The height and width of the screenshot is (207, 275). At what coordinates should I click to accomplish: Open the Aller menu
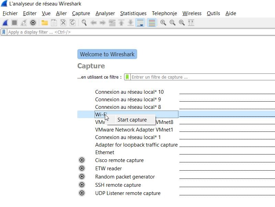[62, 13]
